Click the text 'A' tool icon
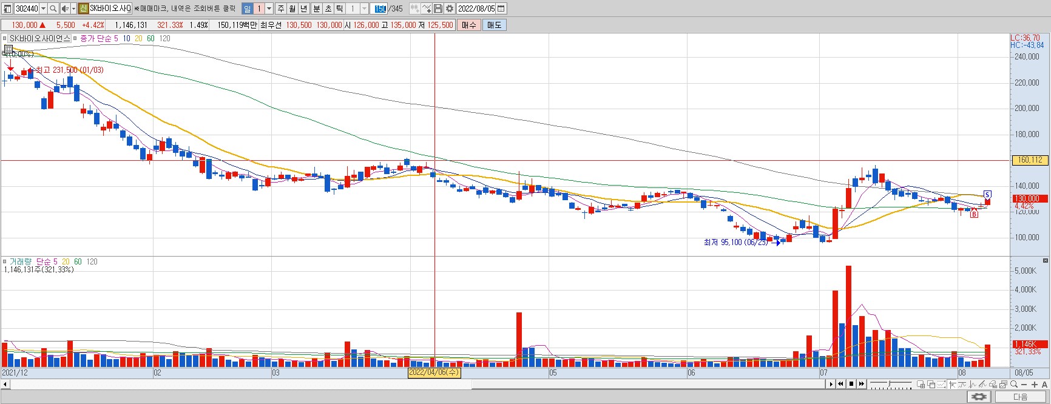 point(1045,385)
